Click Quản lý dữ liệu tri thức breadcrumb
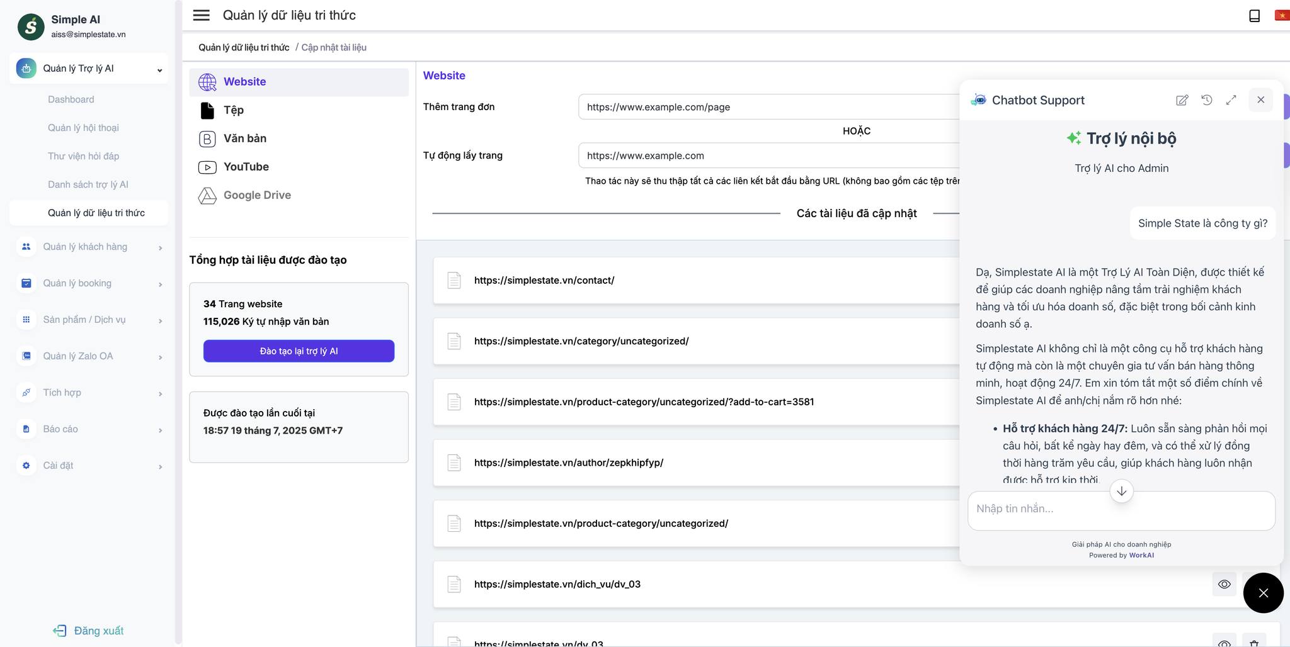The height and width of the screenshot is (647, 1290). pos(244,47)
